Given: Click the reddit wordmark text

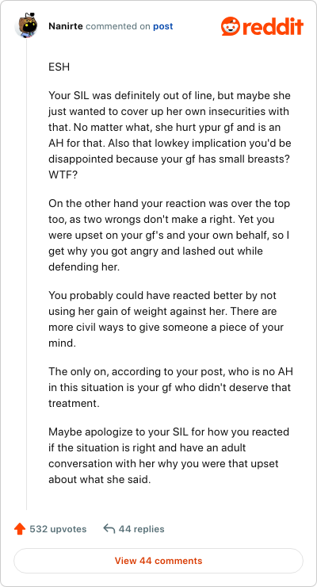Looking at the screenshot, I should (272, 27).
